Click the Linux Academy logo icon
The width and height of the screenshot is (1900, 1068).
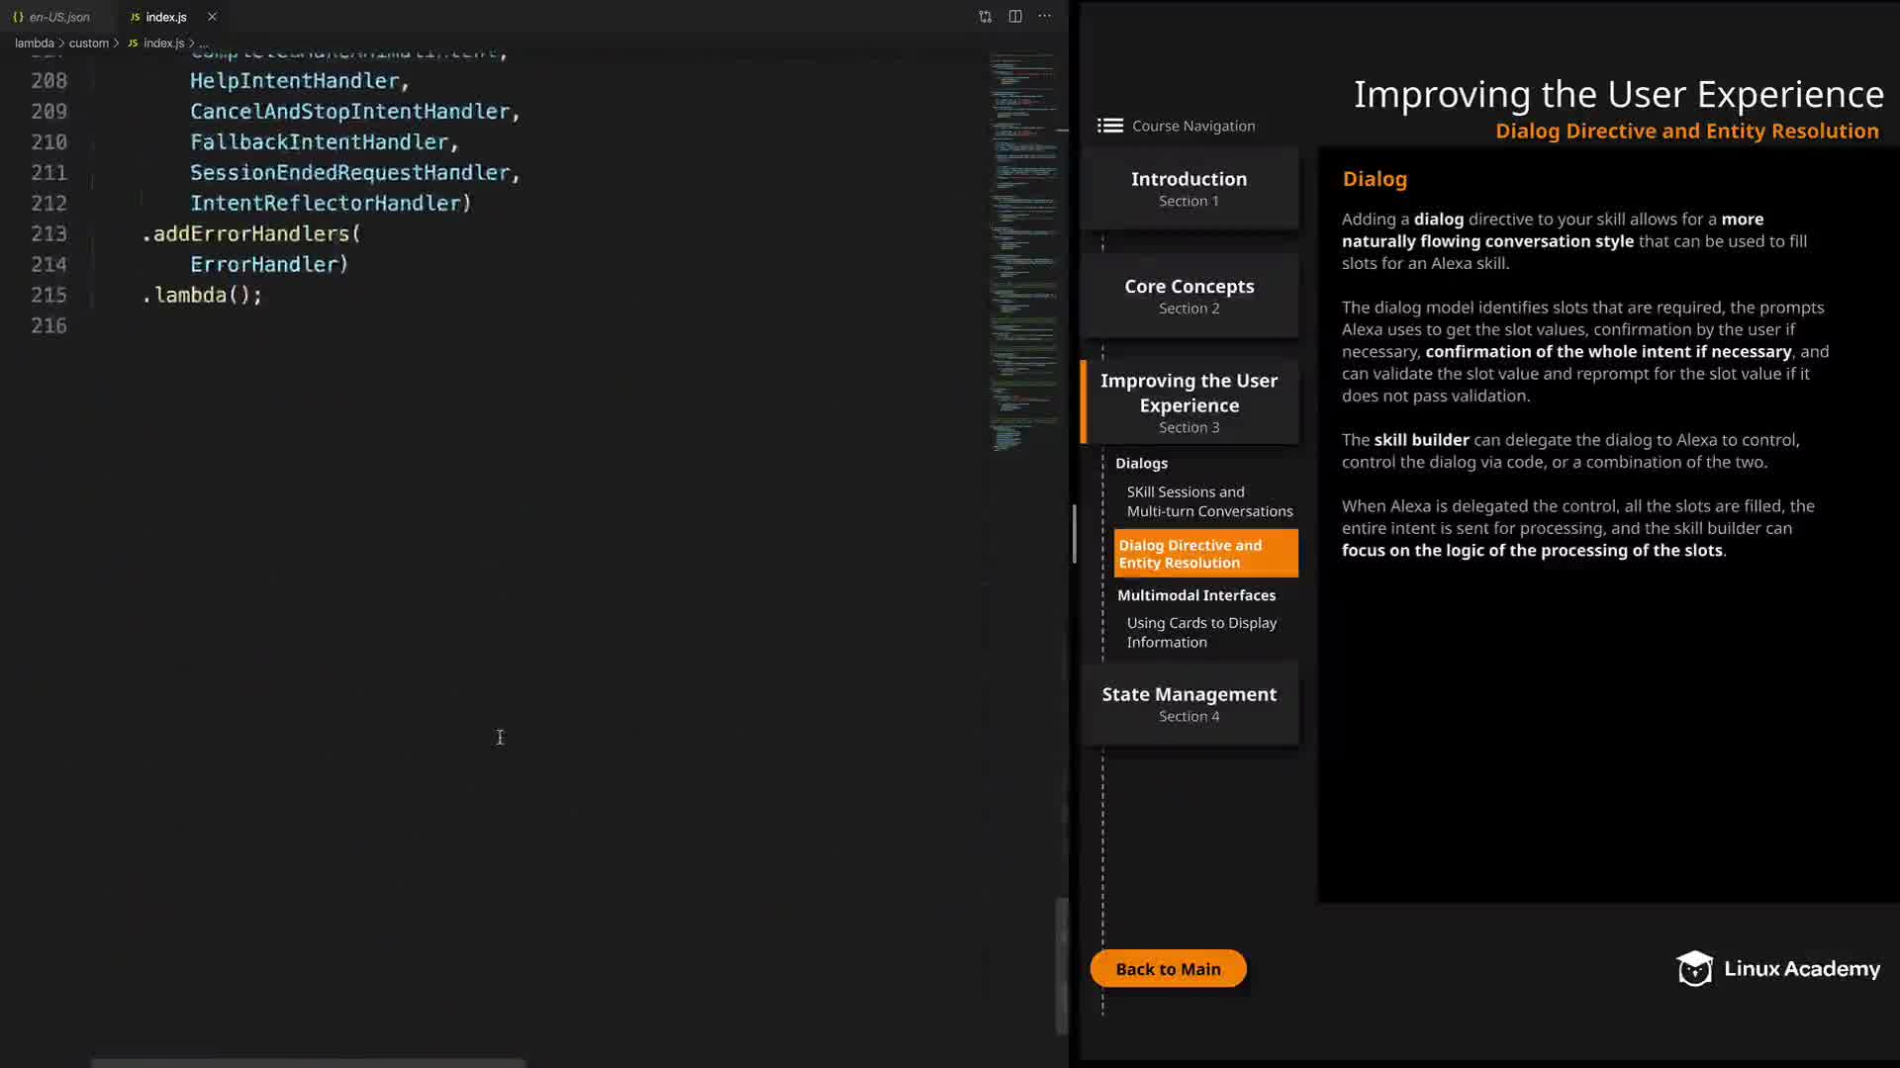click(1694, 969)
